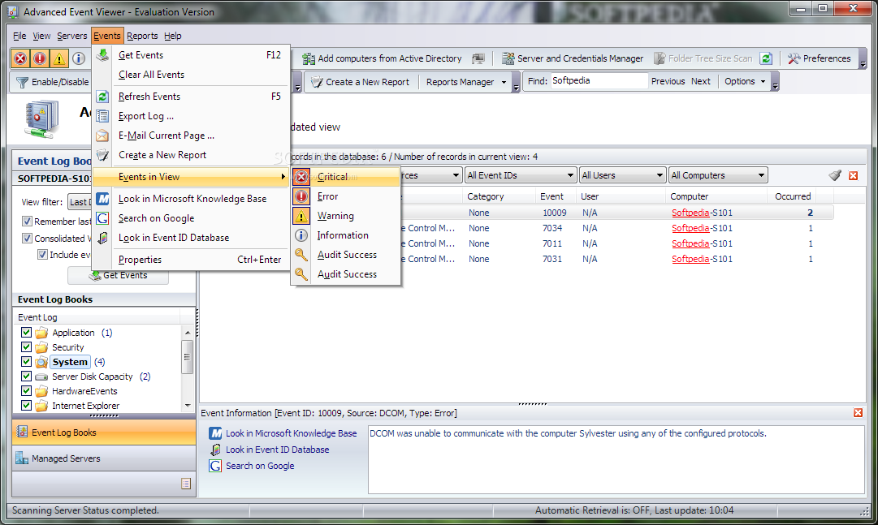
Task: Click the Occurred column header
Action: pos(793,196)
